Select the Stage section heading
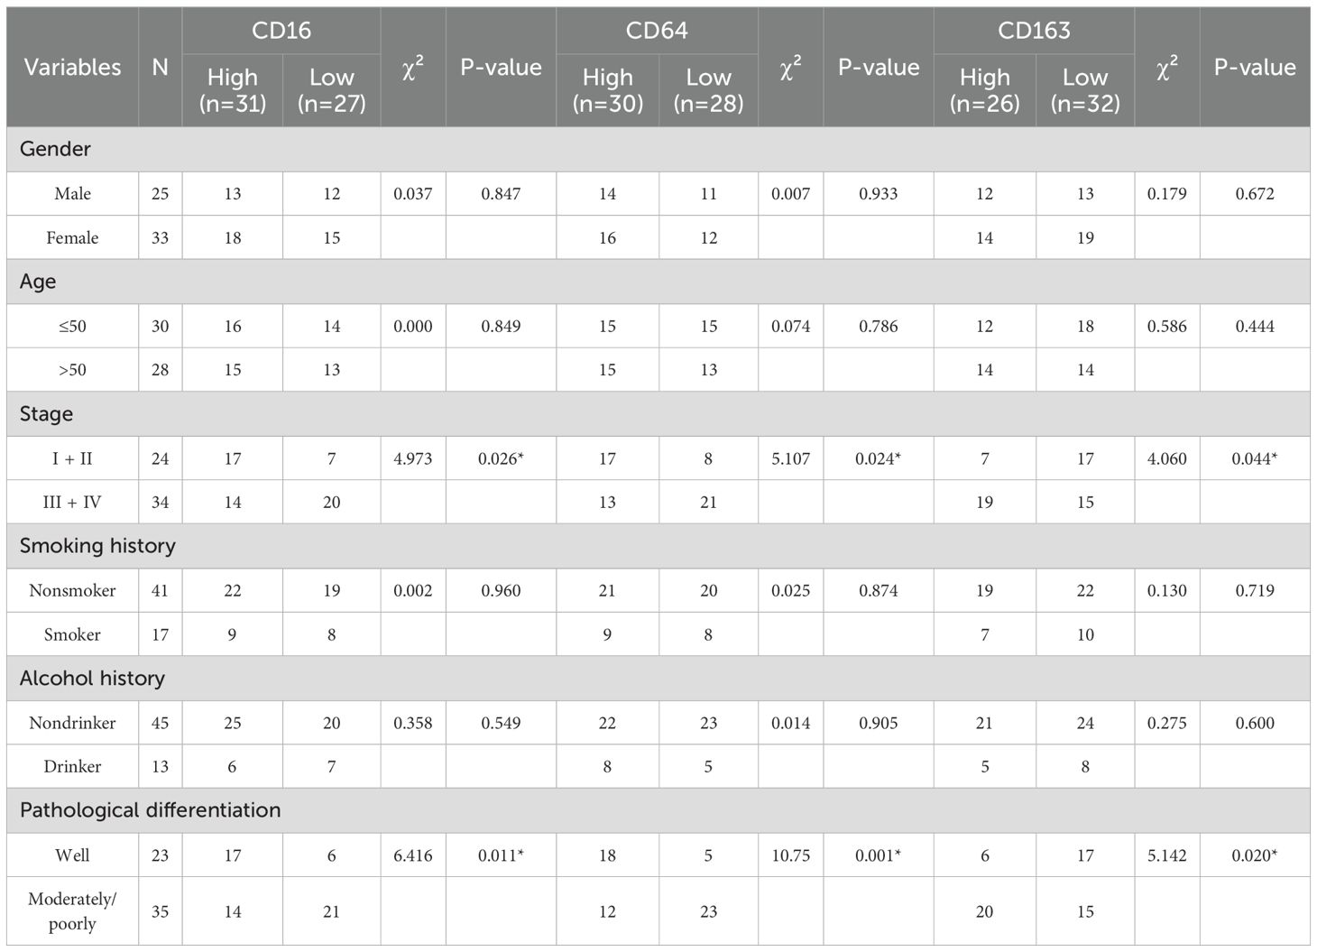This screenshot has width=1317, height=952. pyautogui.click(x=46, y=414)
